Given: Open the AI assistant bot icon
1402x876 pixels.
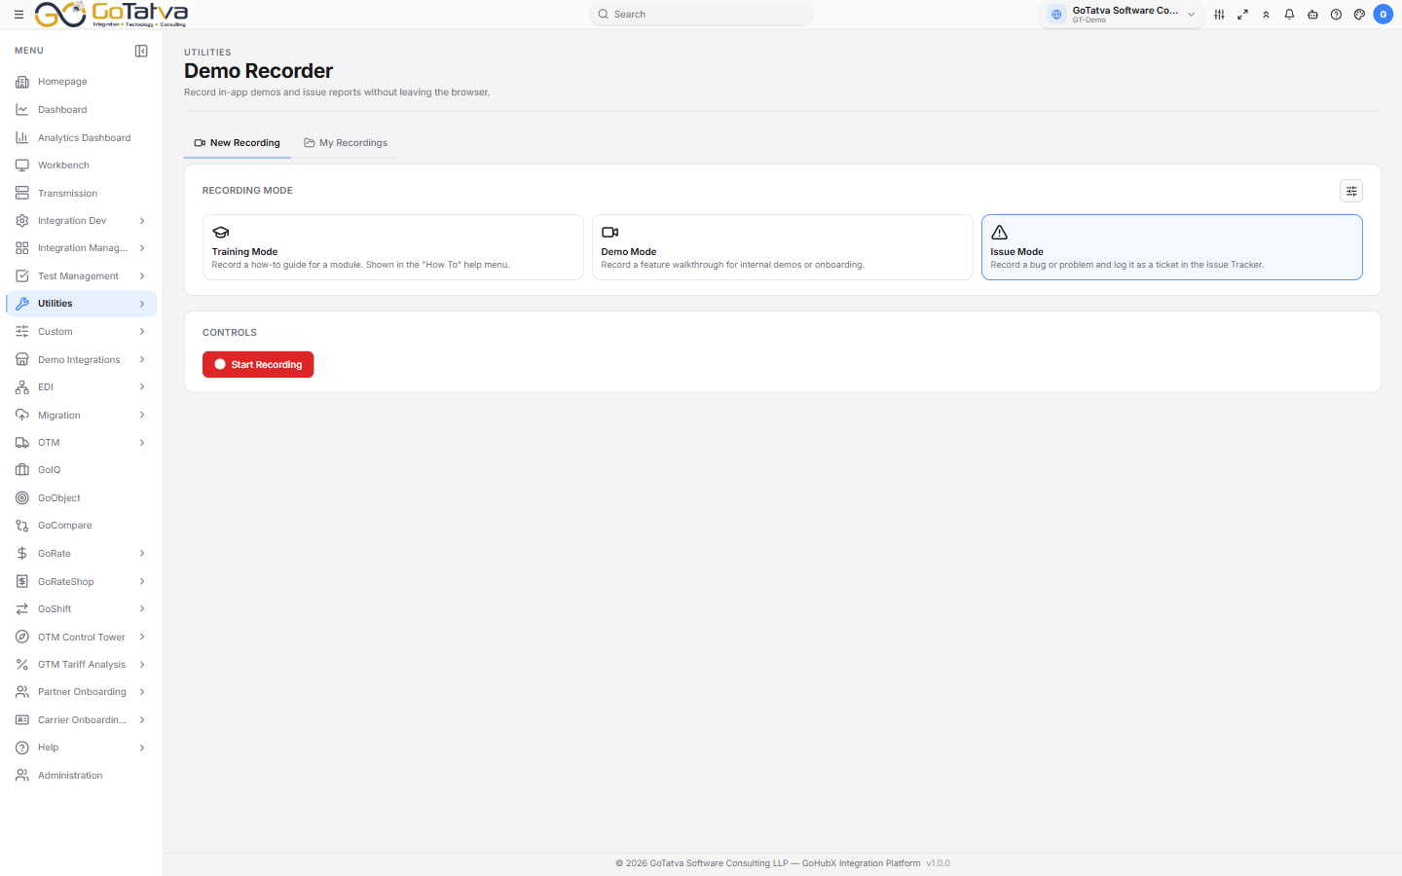Looking at the screenshot, I should click(1312, 15).
